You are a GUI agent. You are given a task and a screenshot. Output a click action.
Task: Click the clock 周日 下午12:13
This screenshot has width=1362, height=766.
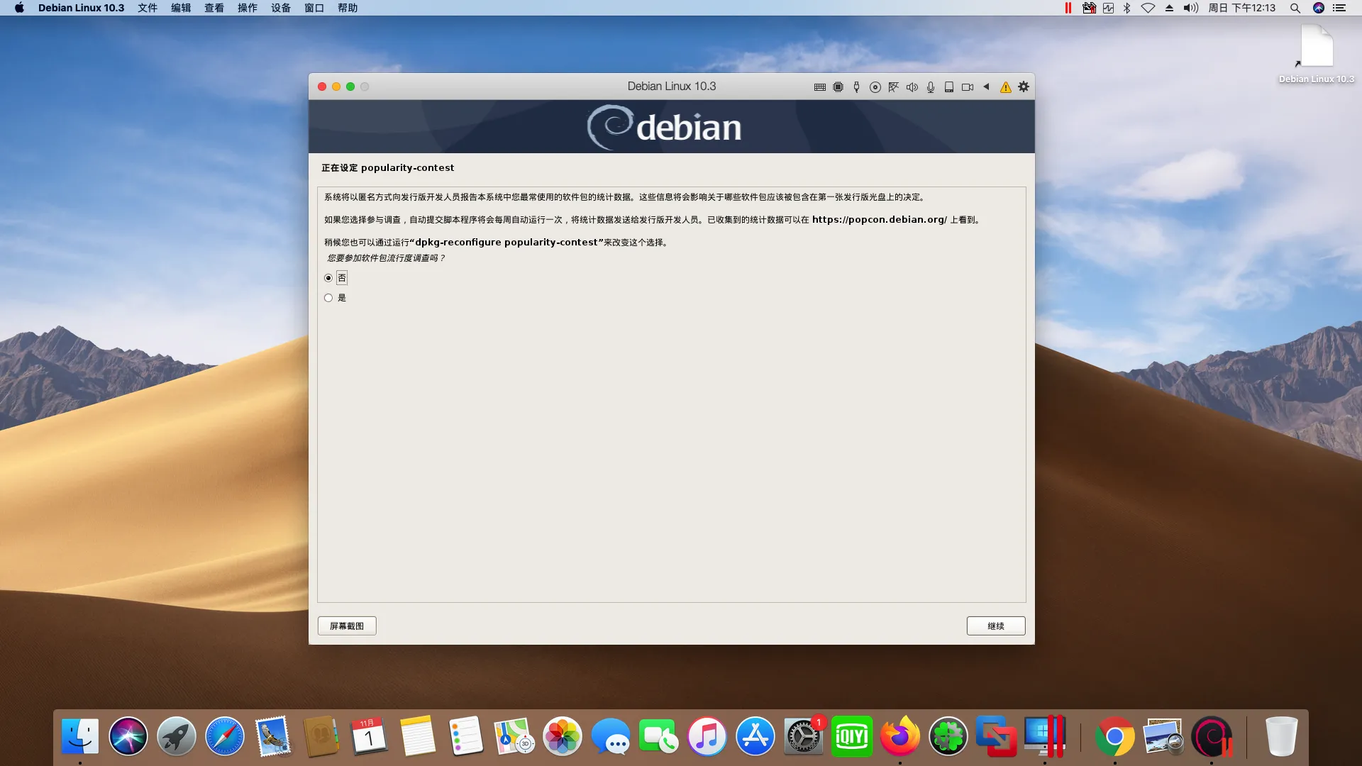1241,8
